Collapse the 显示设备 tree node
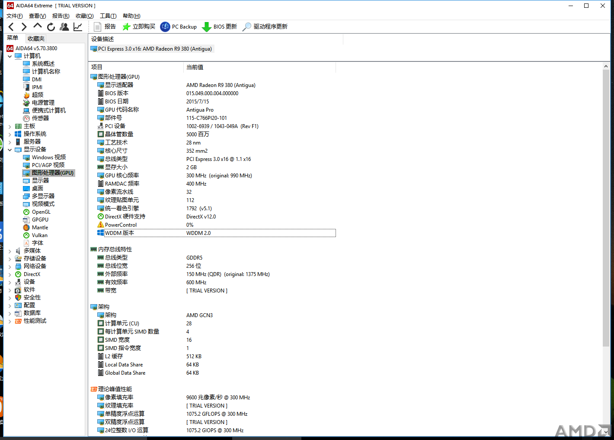This screenshot has width=614, height=440. 10,150
